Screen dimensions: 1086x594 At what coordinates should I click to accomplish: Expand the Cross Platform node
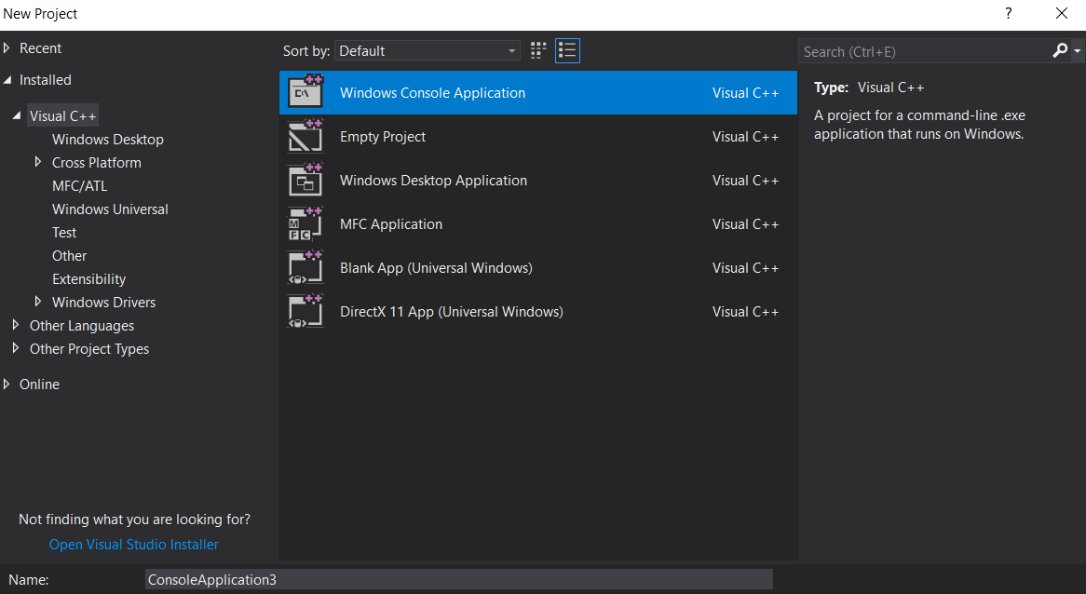(x=38, y=162)
